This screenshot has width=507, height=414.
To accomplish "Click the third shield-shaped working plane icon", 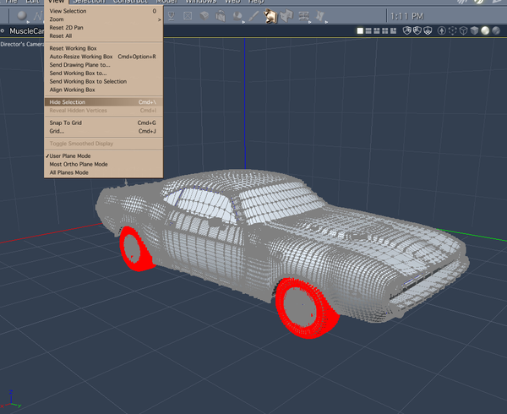I will coord(428,30).
